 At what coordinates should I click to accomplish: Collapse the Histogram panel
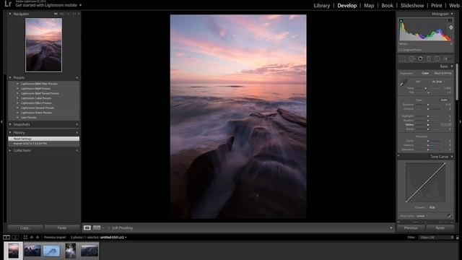[x=452, y=14]
